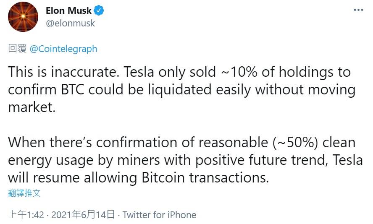This screenshot has width=373, height=224.
Task: Click the blue verified checkmark badge
Action: coord(99,10)
